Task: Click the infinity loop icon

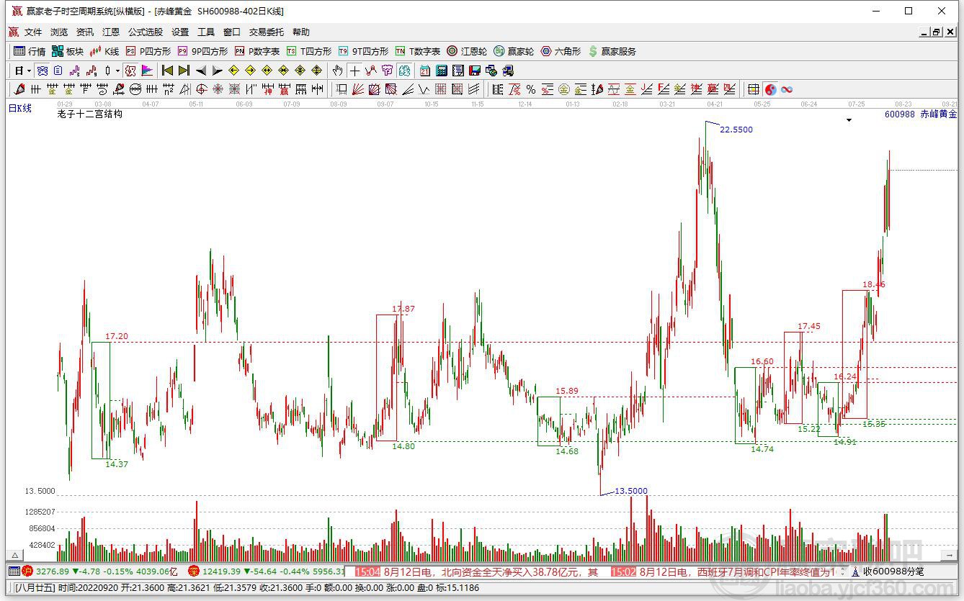Action: (x=787, y=89)
